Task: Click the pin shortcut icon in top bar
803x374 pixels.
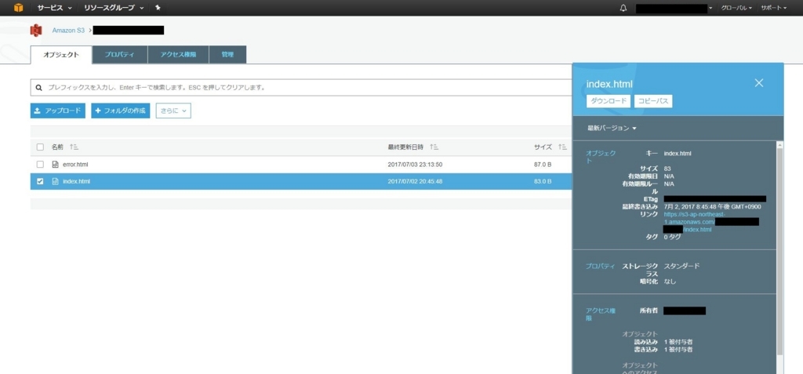Action: tap(158, 8)
